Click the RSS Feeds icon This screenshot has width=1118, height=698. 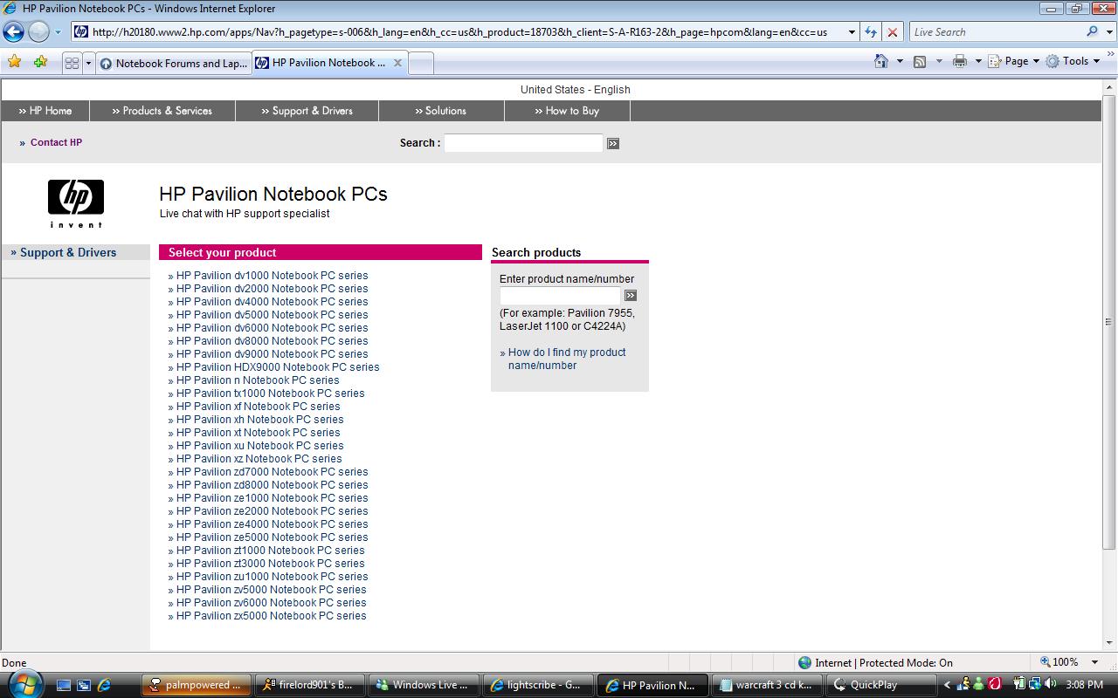tap(920, 61)
